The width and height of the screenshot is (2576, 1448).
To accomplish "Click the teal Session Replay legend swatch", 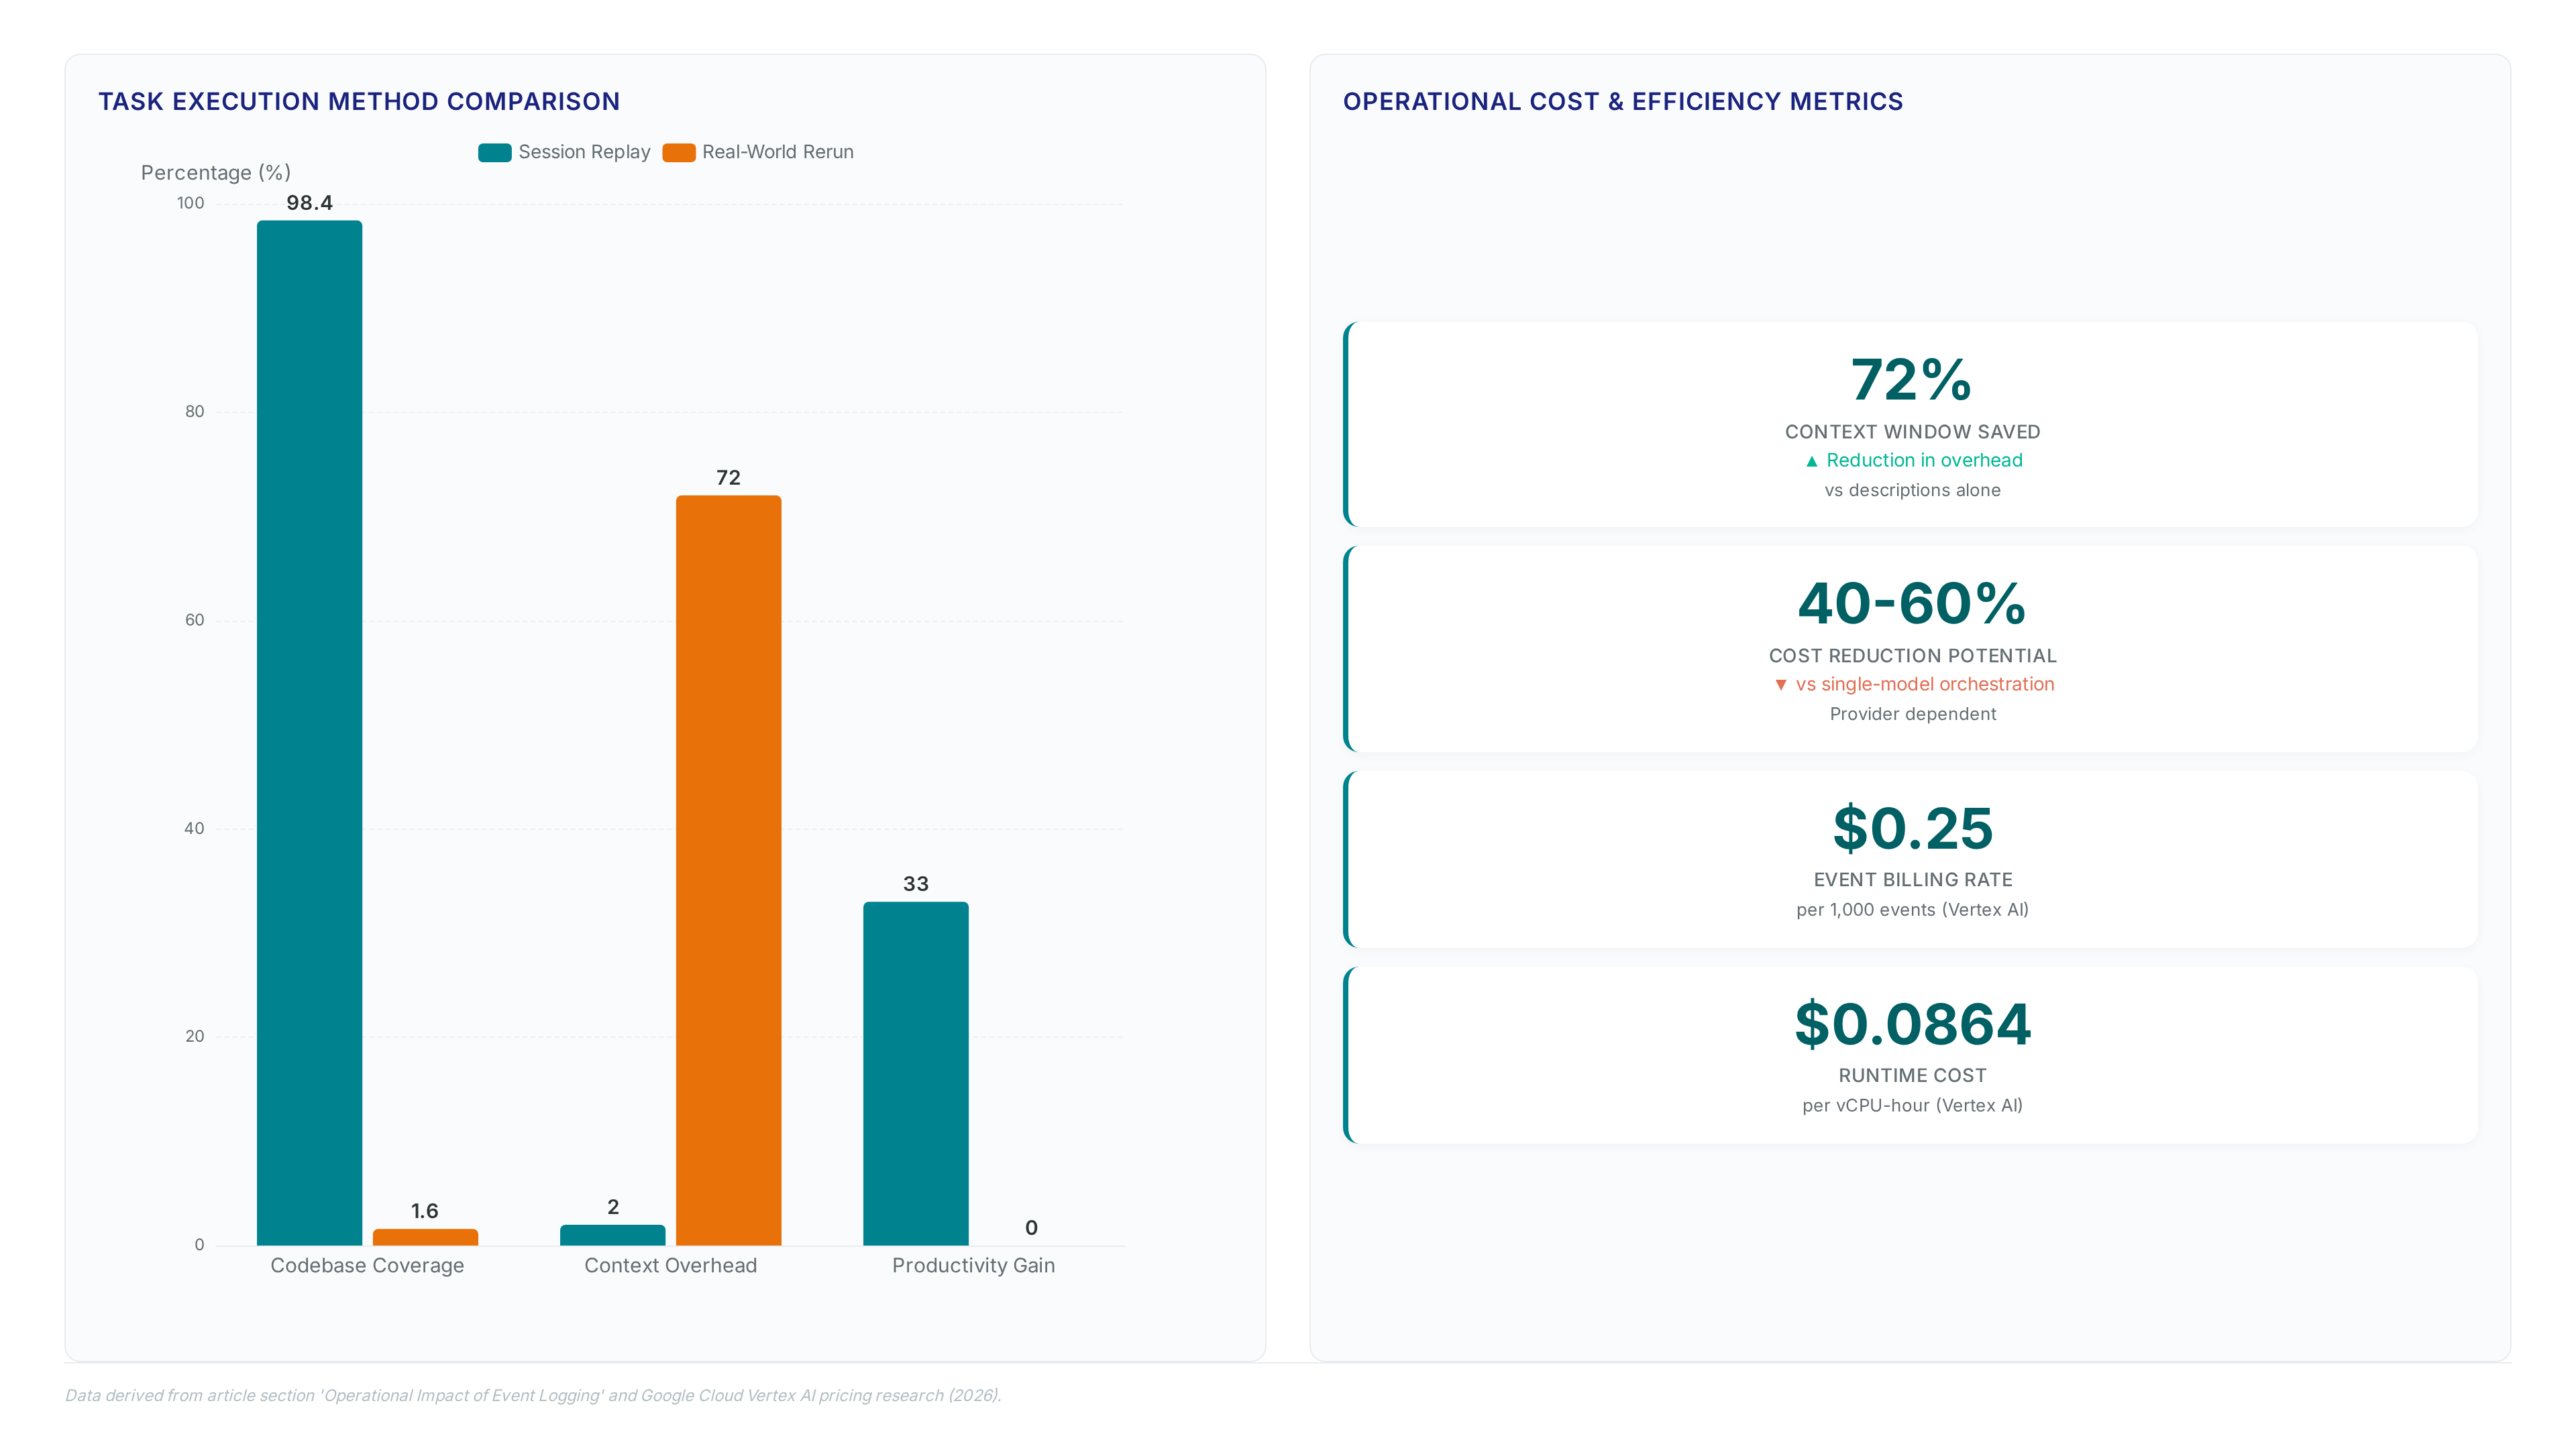I will pos(494,152).
